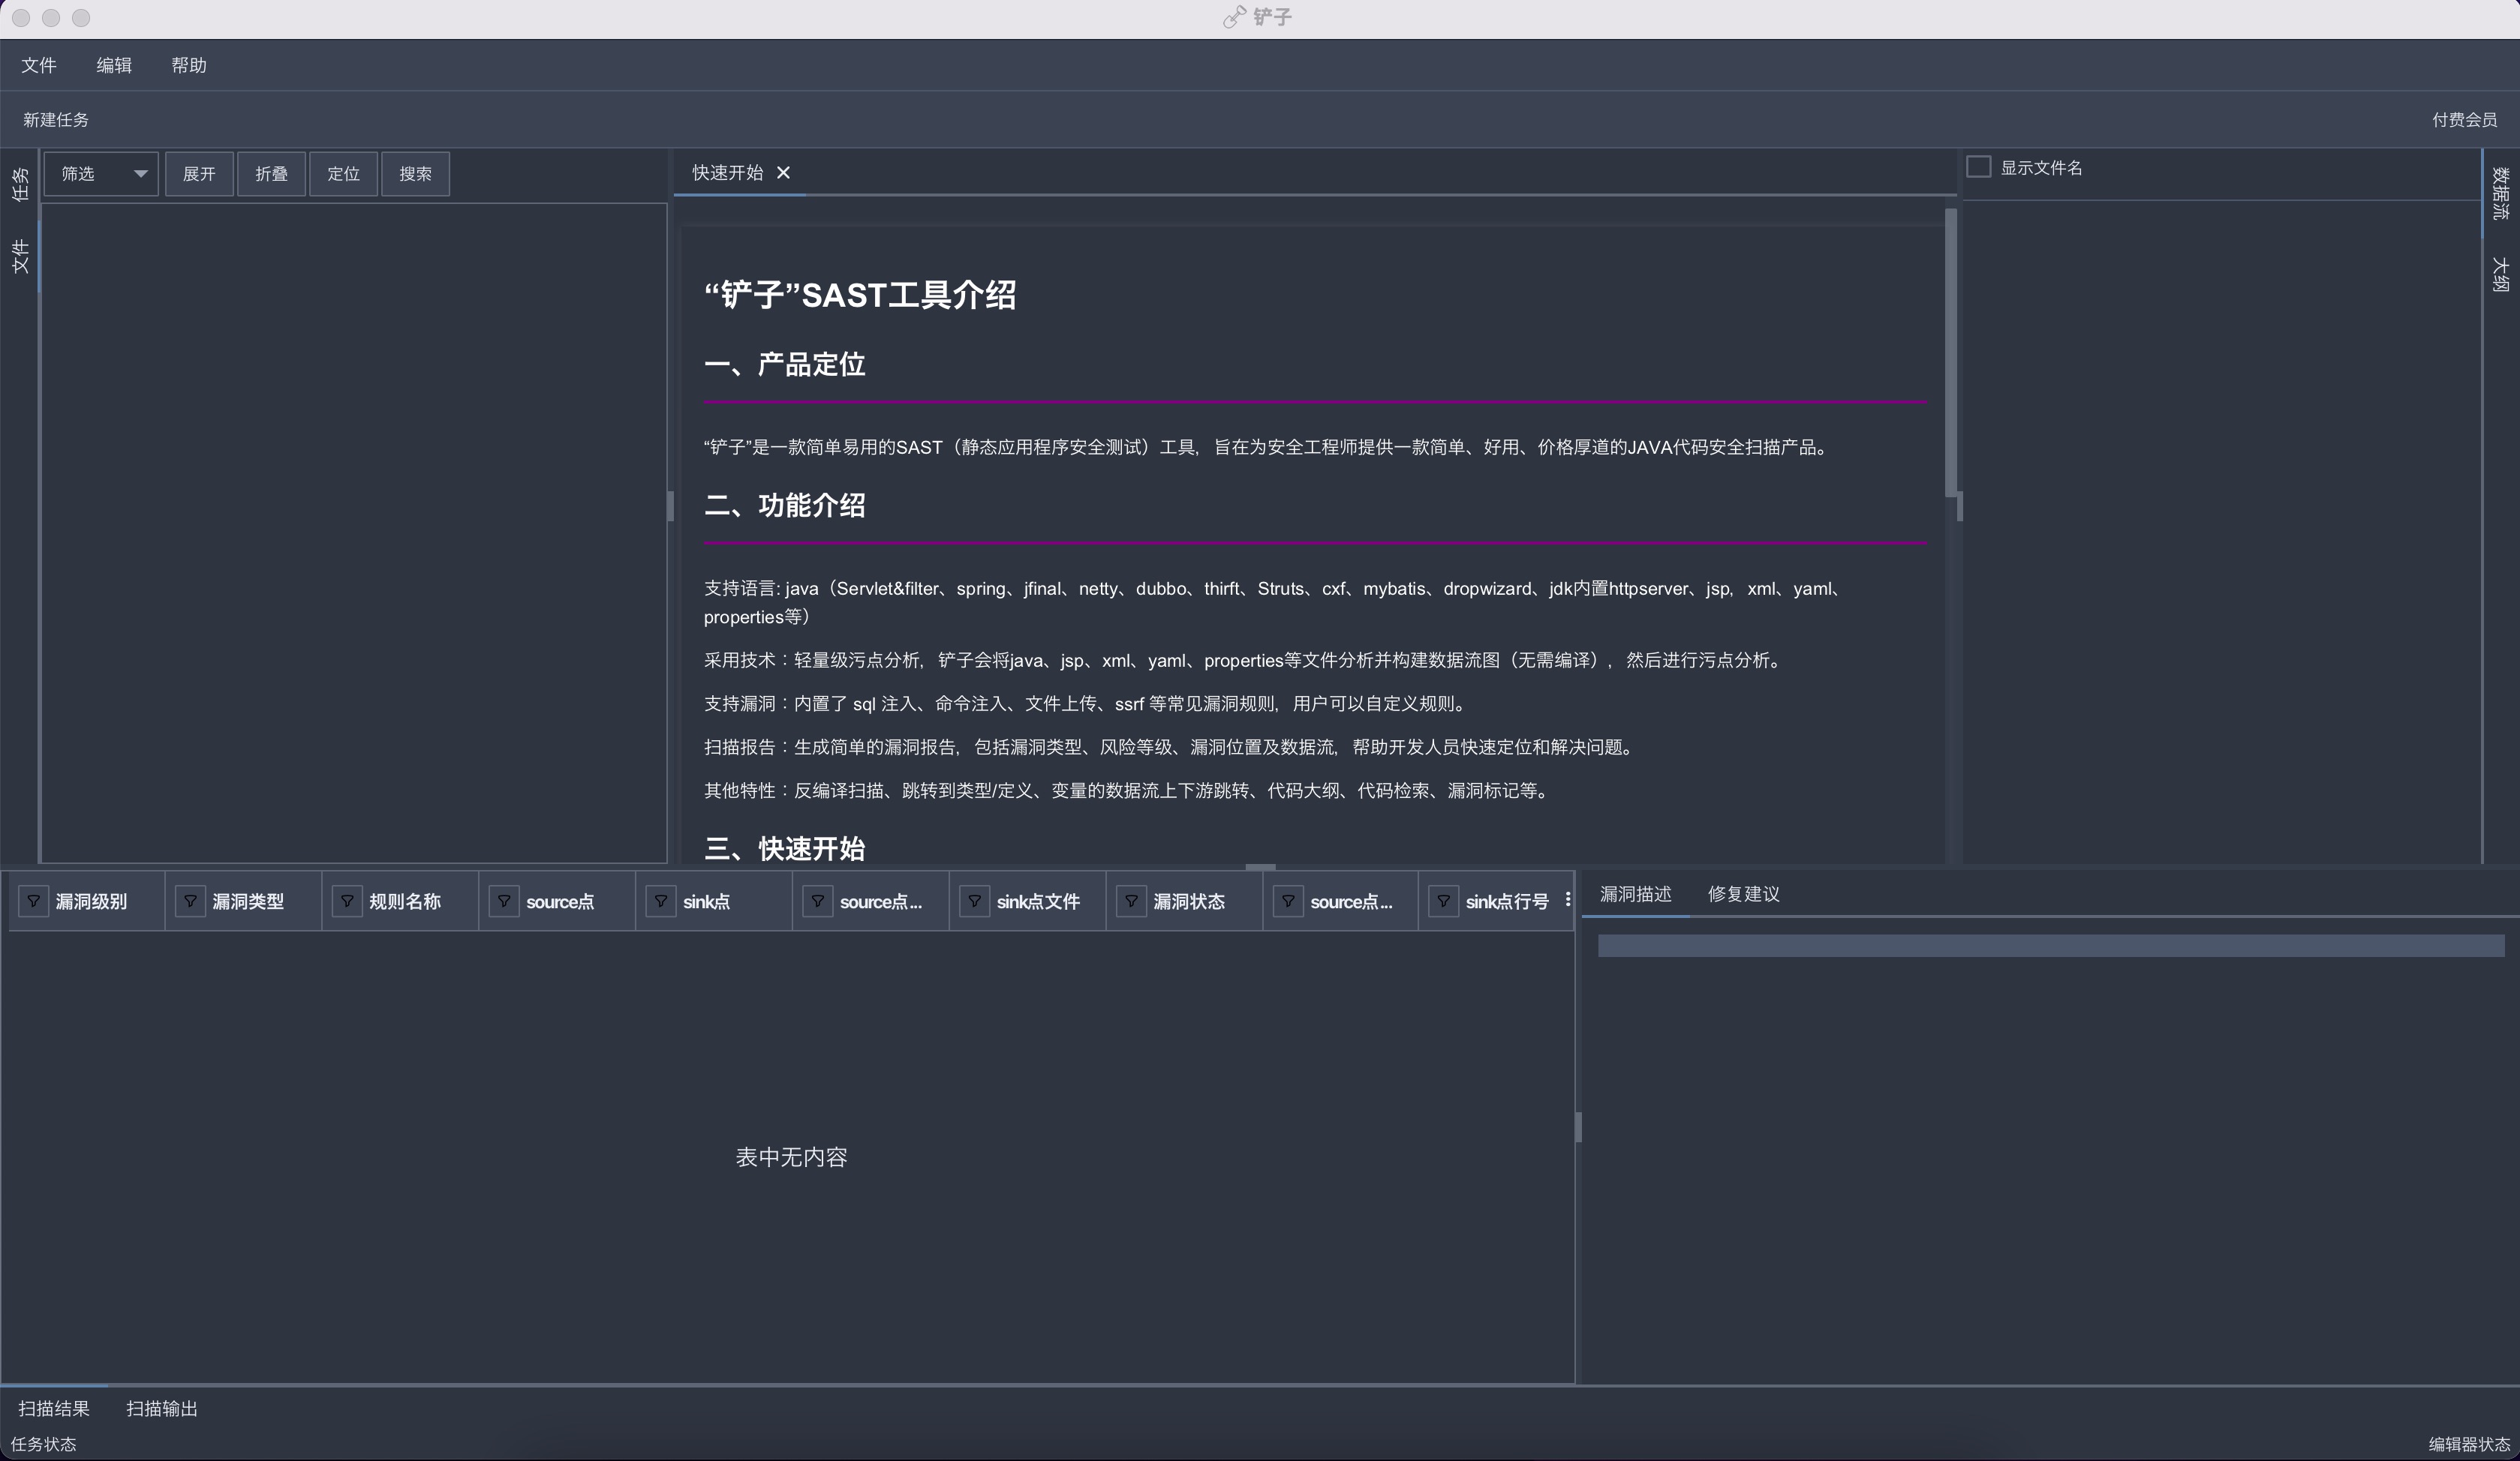The height and width of the screenshot is (1461, 2520).
Task: Click 新建任务 in the toolbar
Action: (56, 120)
